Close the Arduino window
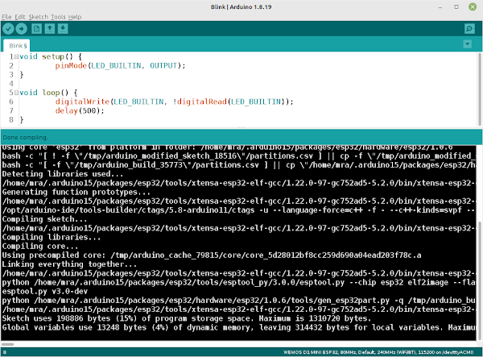Viewport: 483px width, 357px height. (473, 6)
